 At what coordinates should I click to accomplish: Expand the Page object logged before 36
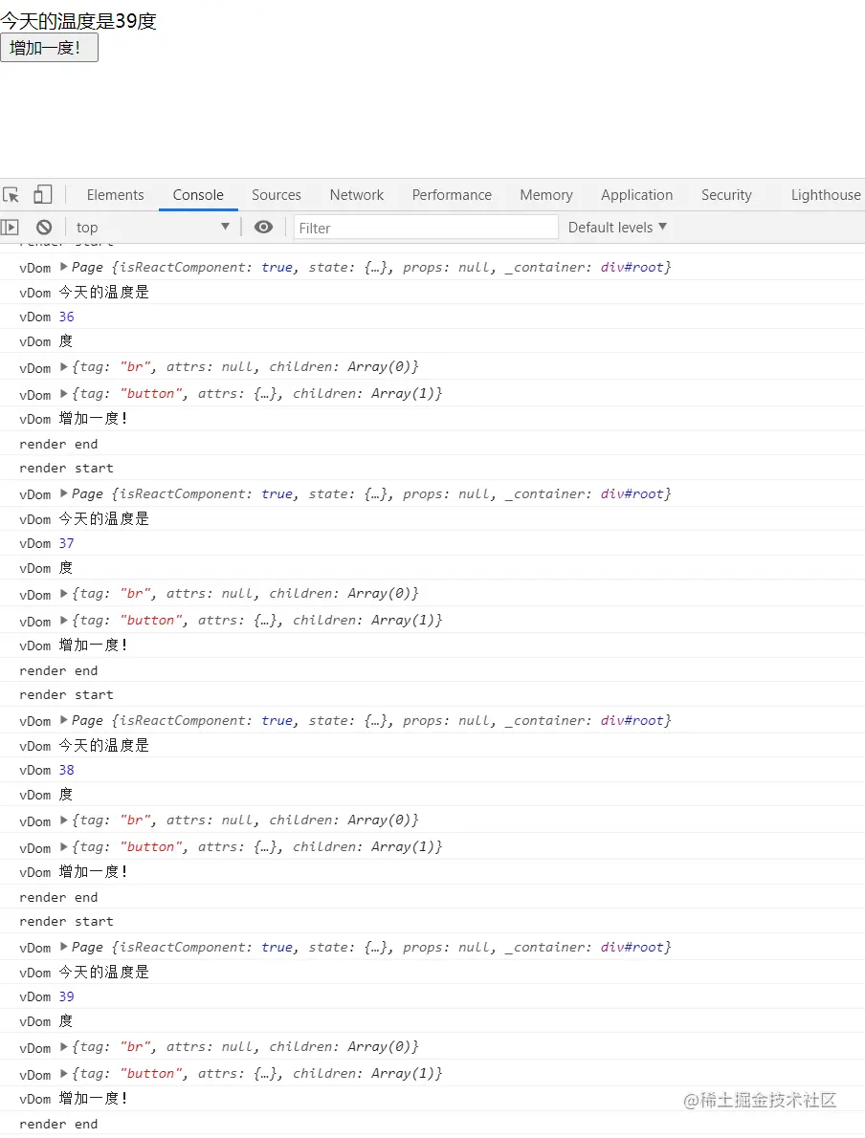(x=64, y=267)
